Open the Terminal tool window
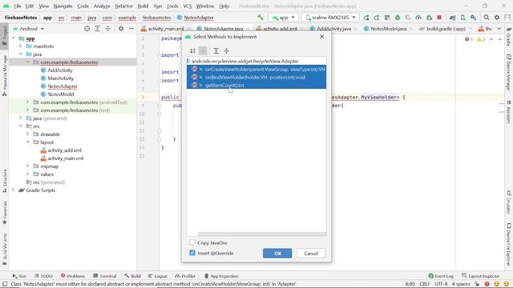 click(105, 276)
